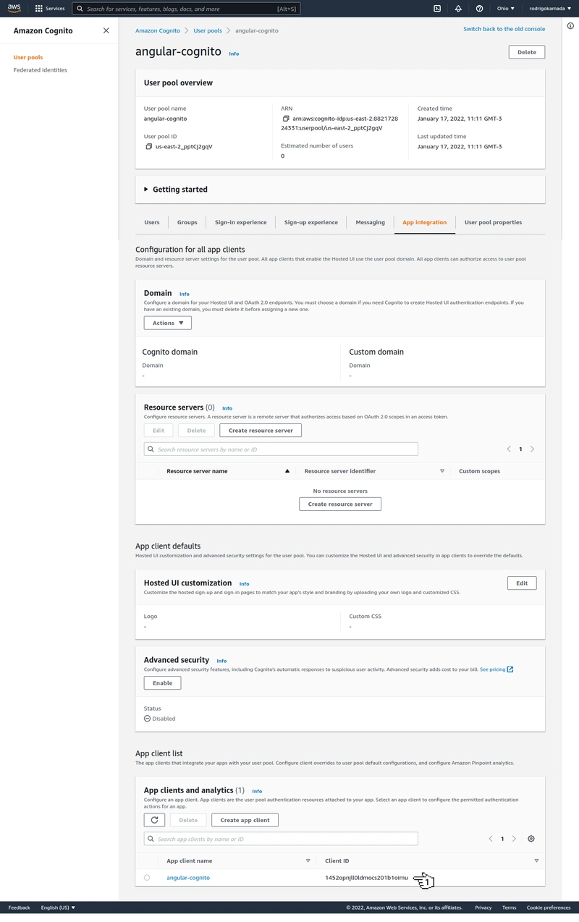Copy the User pool ID value
Image resolution: width=579 pixels, height=922 pixels.
pos(149,146)
